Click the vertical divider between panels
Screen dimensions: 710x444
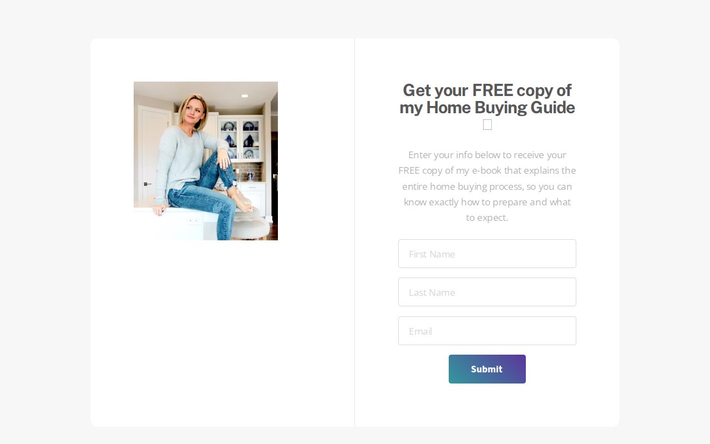(354, 233)
